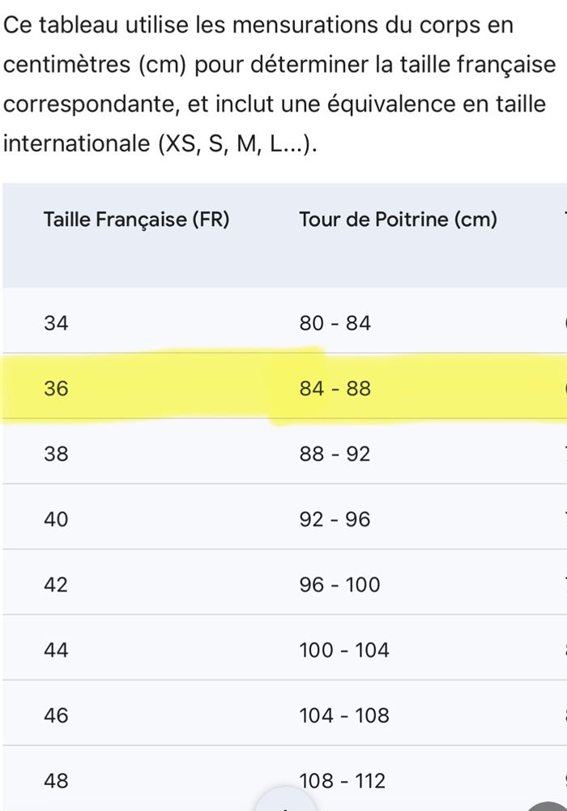Screen dimensions: 567x811
Task: Select French size 44 cell
Action: 56,650
